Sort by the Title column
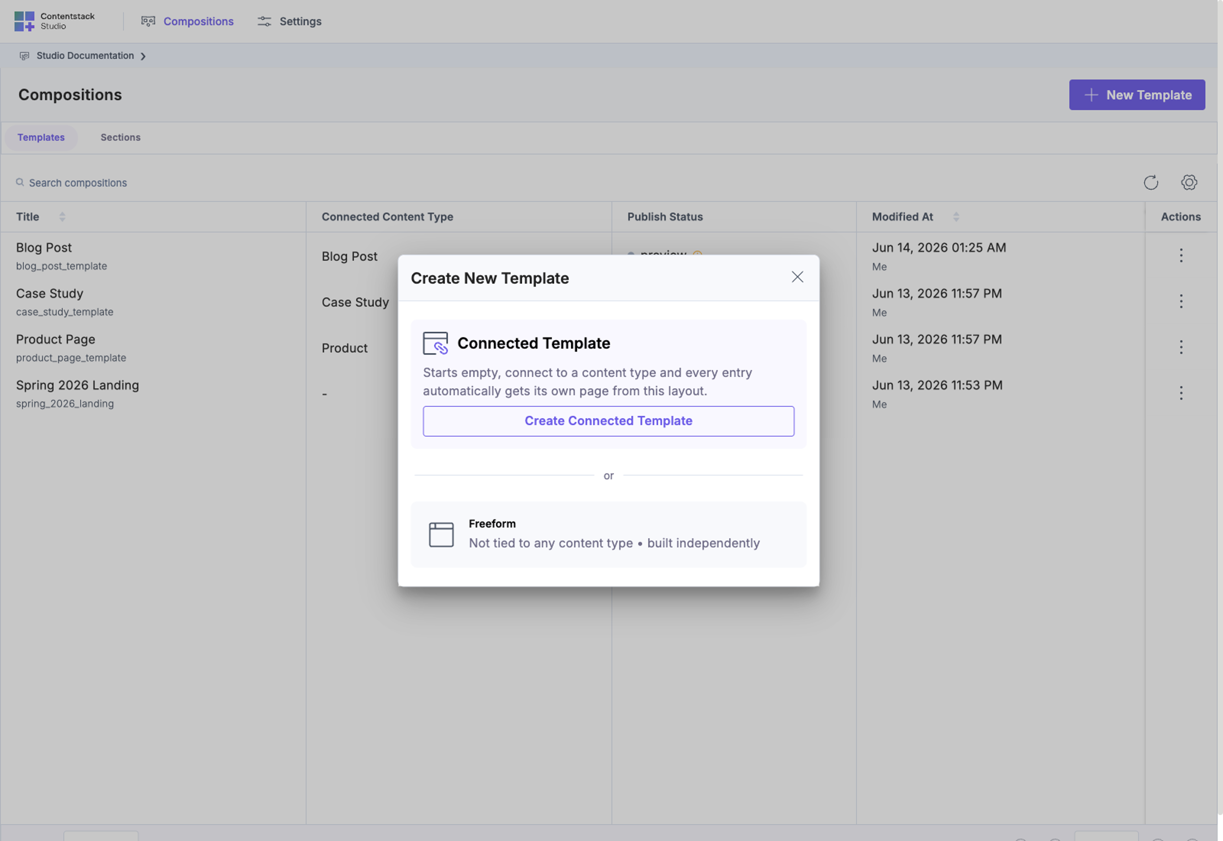The image size is (1223, 841). (62, 217)
